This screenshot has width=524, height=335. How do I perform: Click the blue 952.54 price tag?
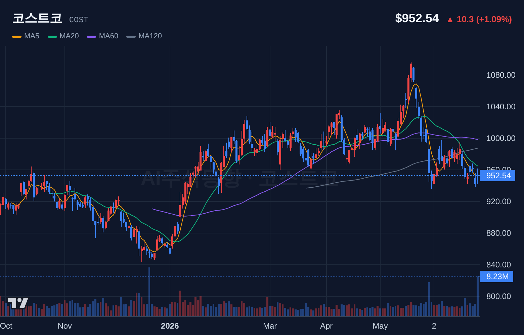(x=497, y=176)
